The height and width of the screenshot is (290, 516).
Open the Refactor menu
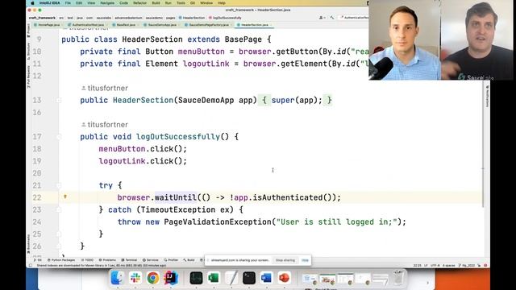point(139,3)
